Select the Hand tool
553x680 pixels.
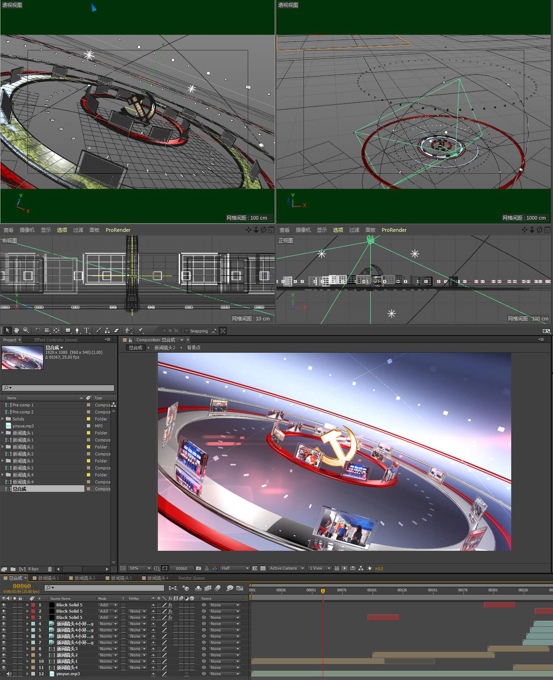click(x=16, y=330)
